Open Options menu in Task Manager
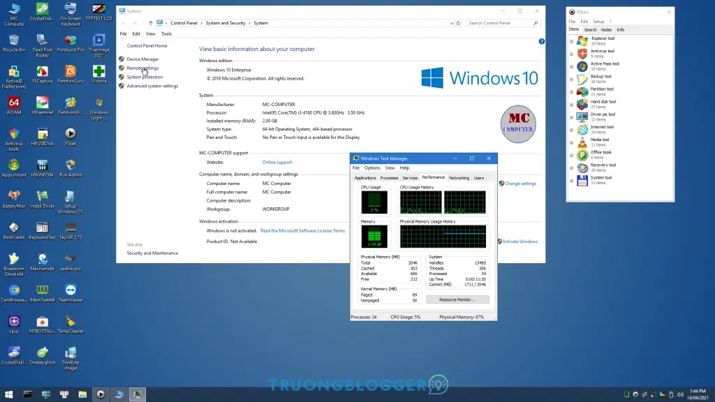This screenshot has height=402, width=715. (x=372, y=167)
